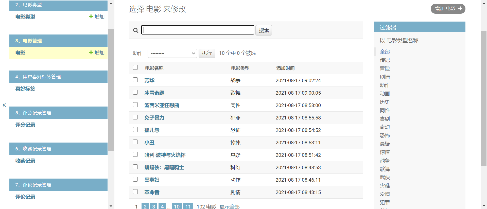The image size is (487, 209).
Task: Filter by 武侠 type
Action: tap(385, 177)
